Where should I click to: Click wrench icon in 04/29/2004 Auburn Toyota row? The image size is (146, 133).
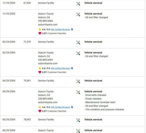point(78,92)
